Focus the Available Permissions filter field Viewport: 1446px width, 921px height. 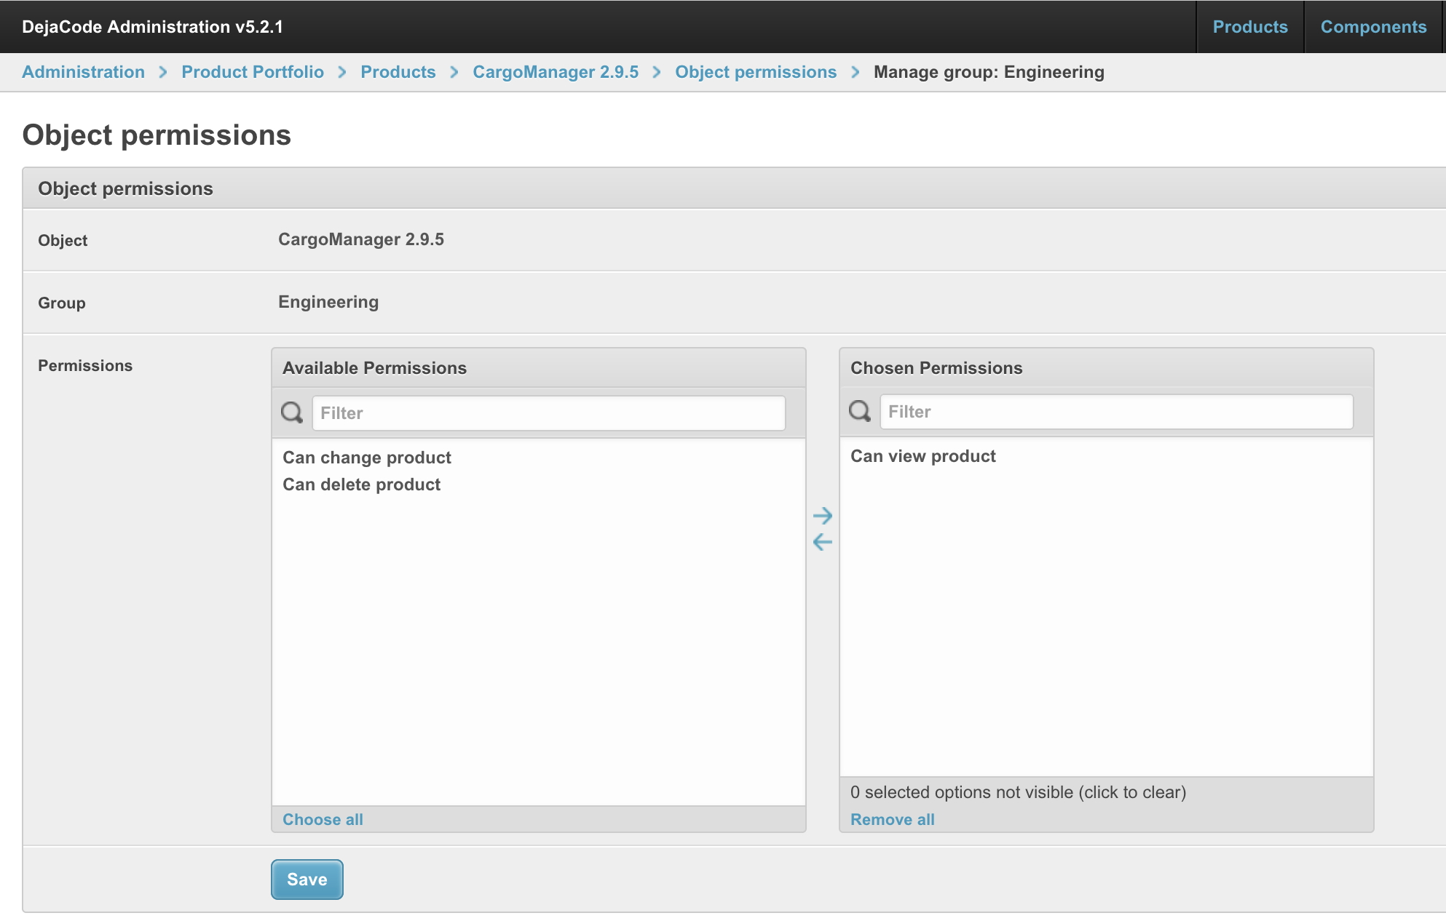tap(549, 412)
